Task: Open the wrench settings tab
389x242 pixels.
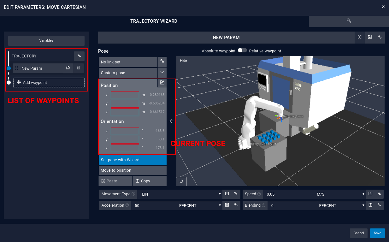Action: pyautogui.click(x=349, y=21)
